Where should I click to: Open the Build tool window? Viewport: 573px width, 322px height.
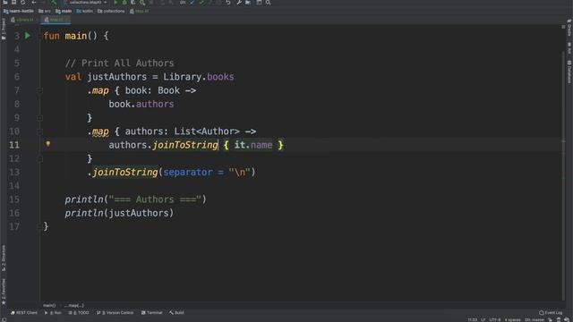point(176,313)
